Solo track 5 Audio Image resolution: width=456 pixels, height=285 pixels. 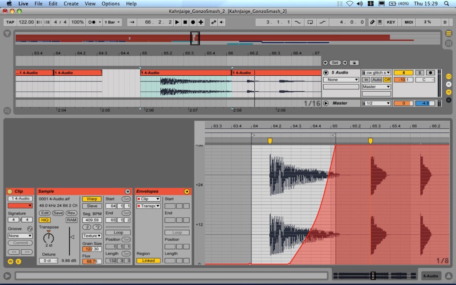click(x=419, y=73)
